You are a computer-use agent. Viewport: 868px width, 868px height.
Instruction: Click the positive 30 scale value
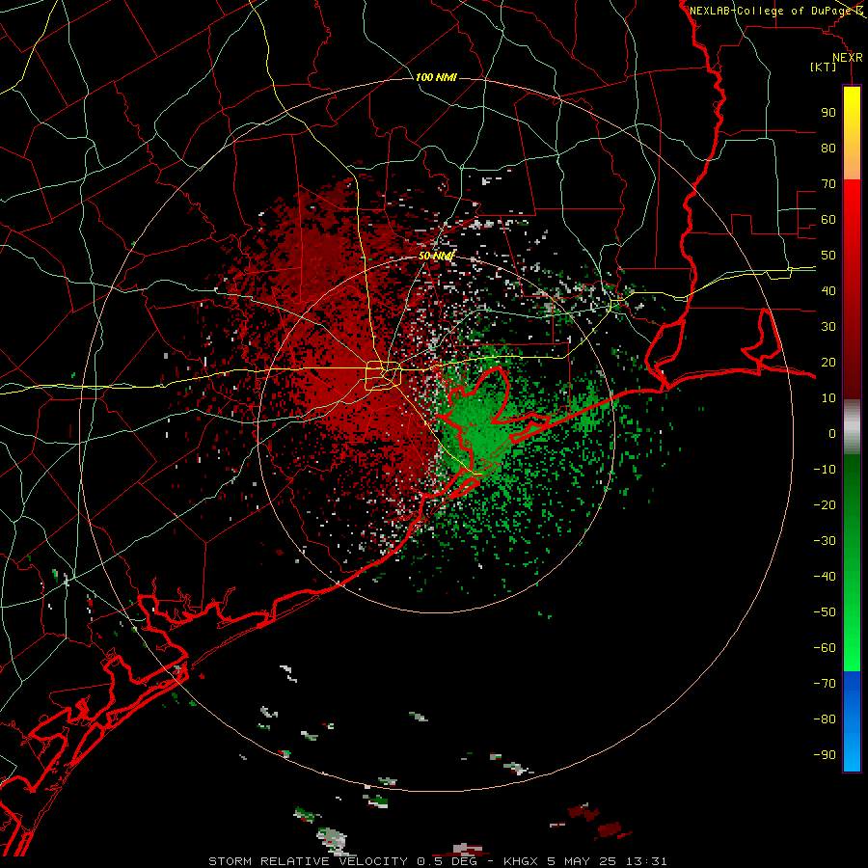828,327
